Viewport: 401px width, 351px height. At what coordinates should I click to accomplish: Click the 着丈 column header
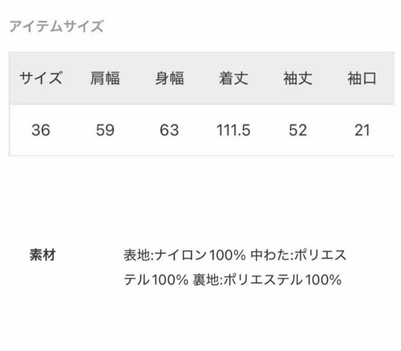pos(234,79)
